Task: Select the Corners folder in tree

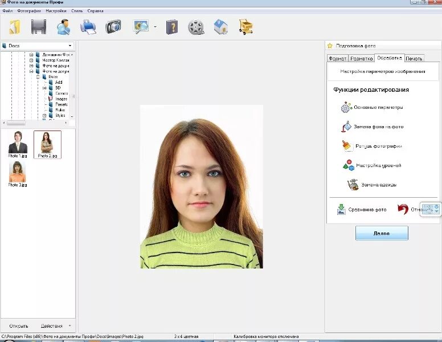Action: [x=62, y=93]
